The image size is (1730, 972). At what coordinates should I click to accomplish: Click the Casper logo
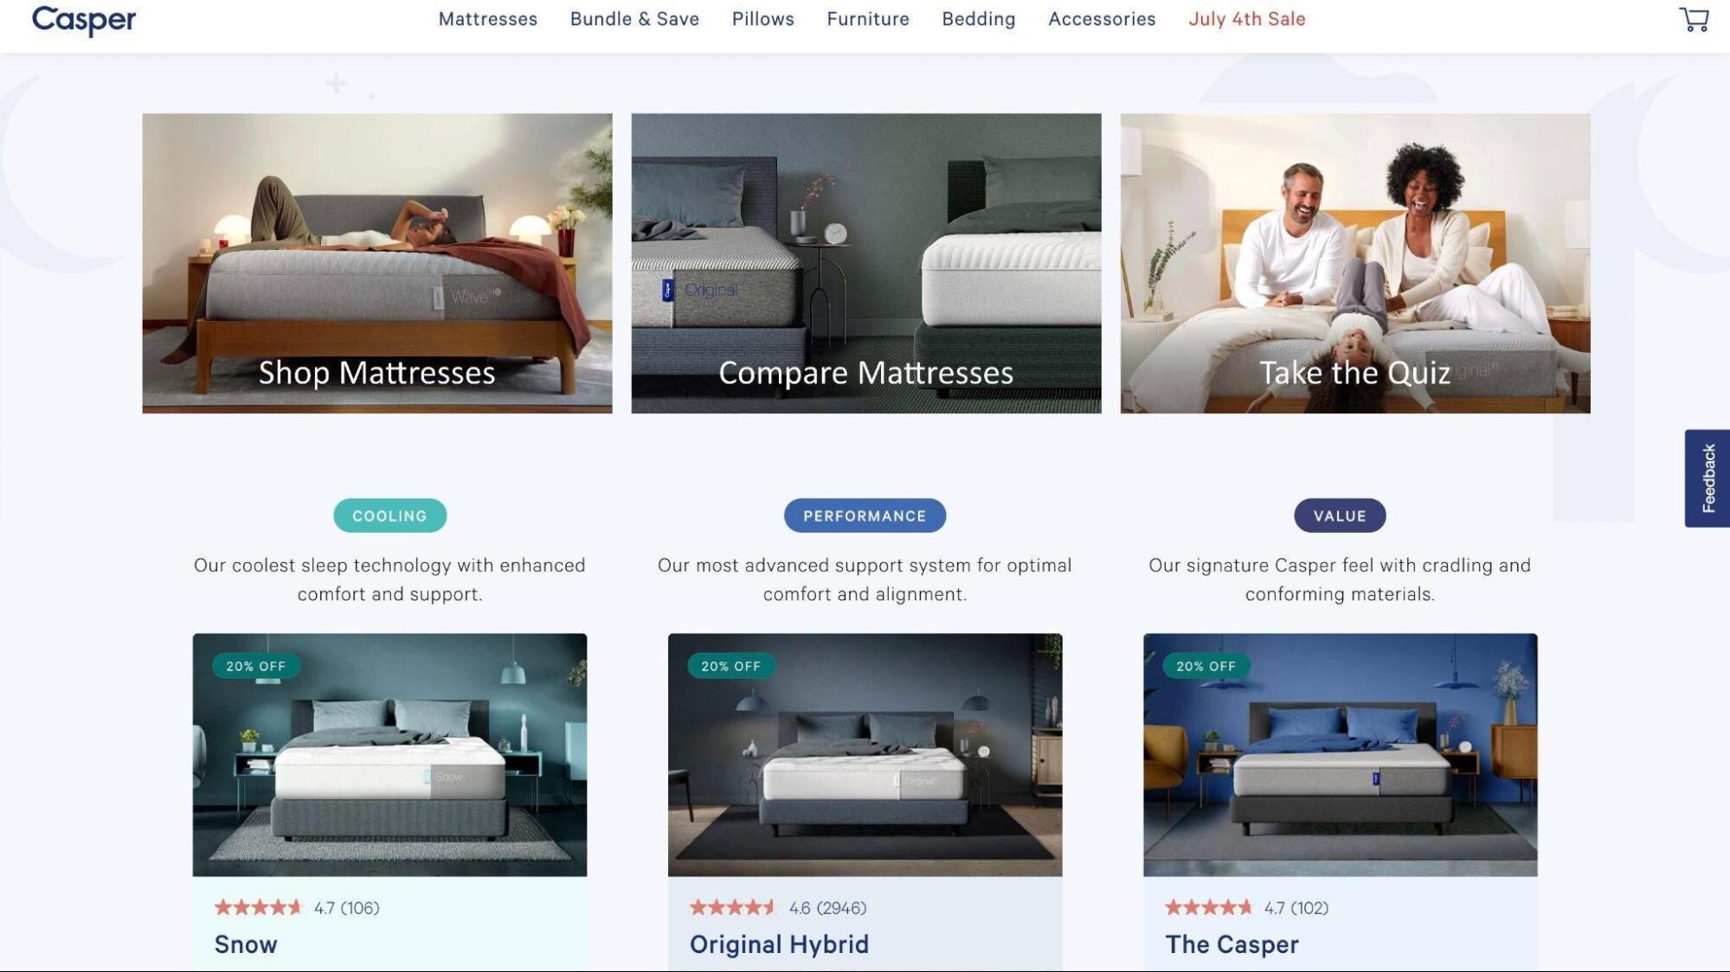coord(84,20)
